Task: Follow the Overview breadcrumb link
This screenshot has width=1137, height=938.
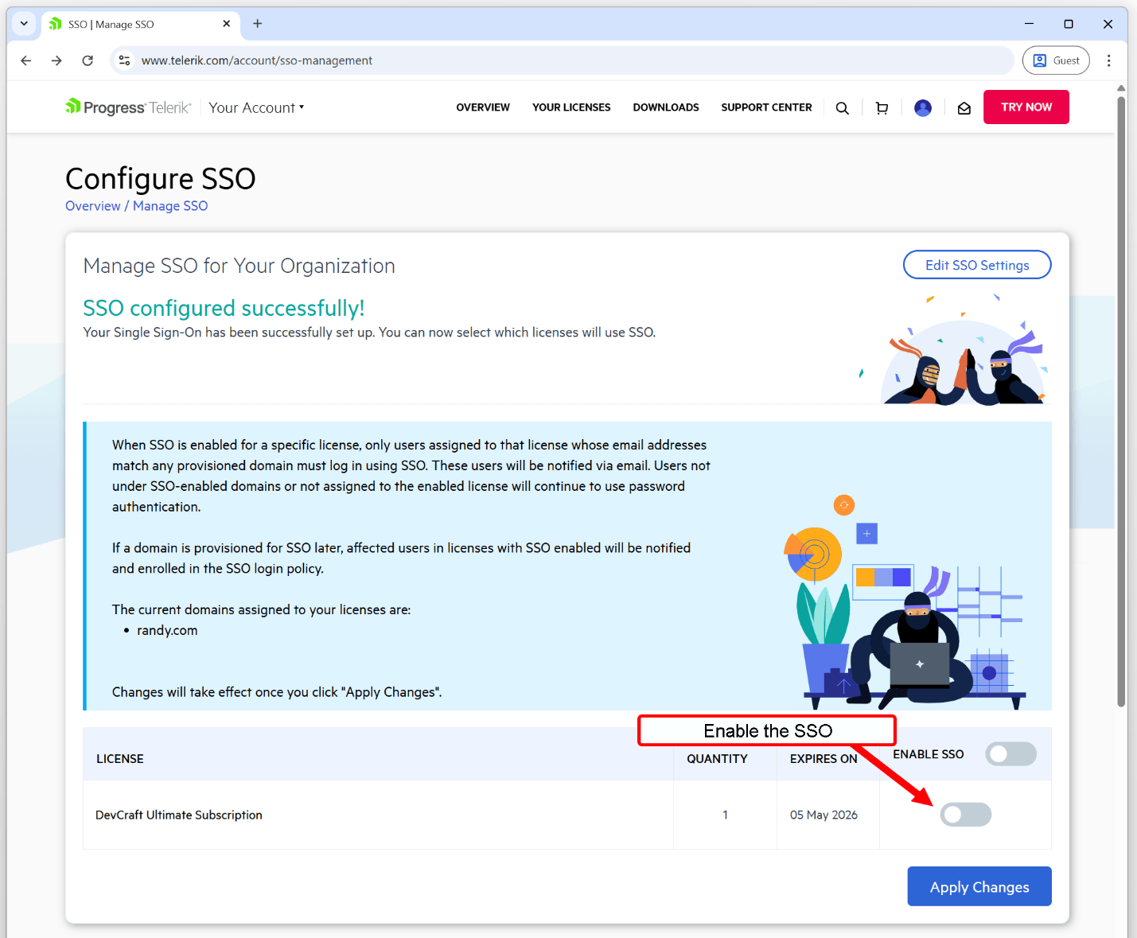Action: coord(93,206)
